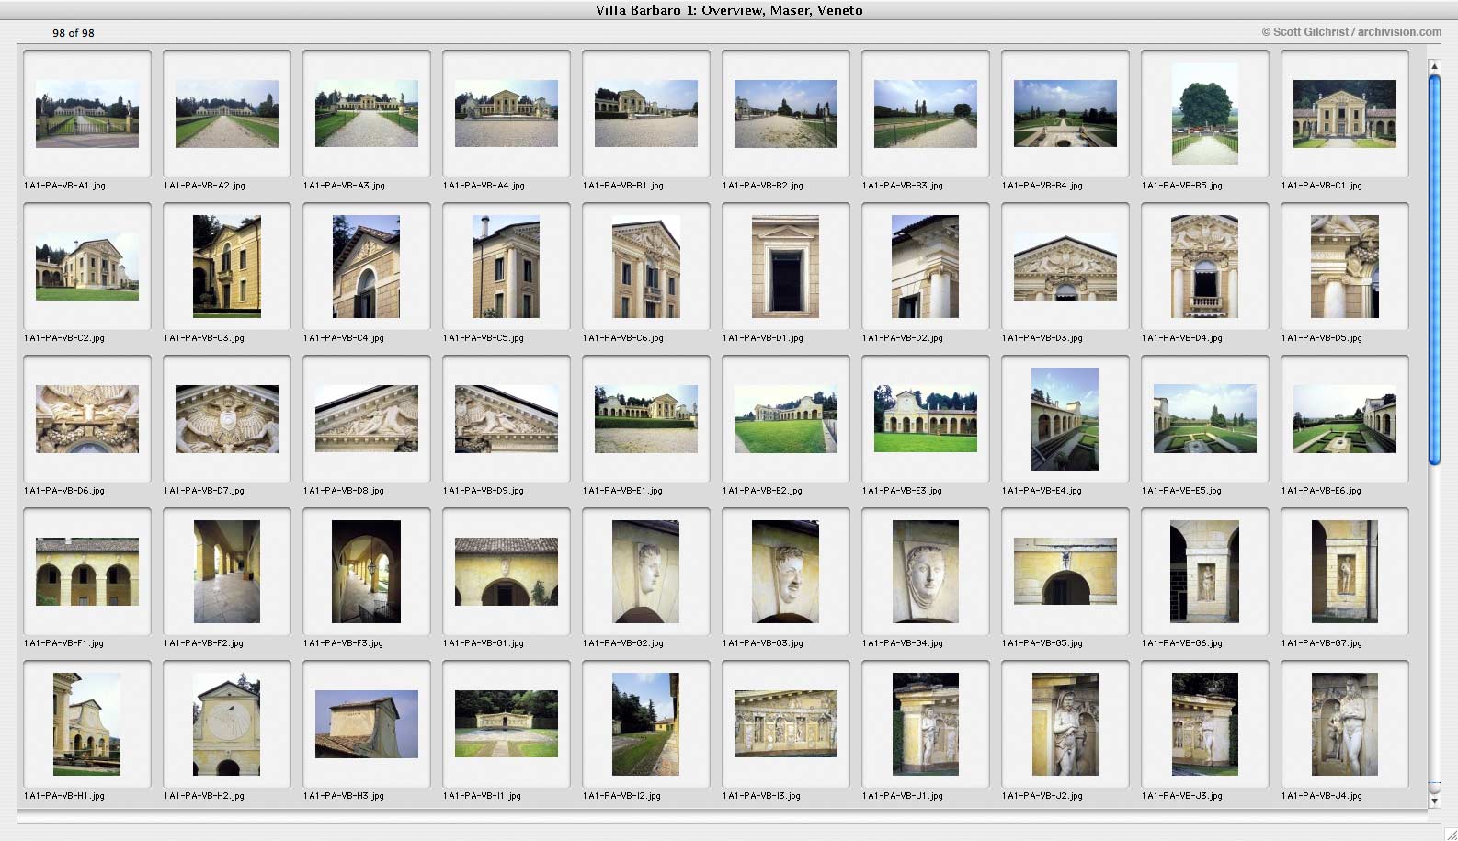Viewport: 1458px width, 841px height.
Task: Open thumbnail 1A1-PA-VB-B3.jpg
Action: (926, 114)
